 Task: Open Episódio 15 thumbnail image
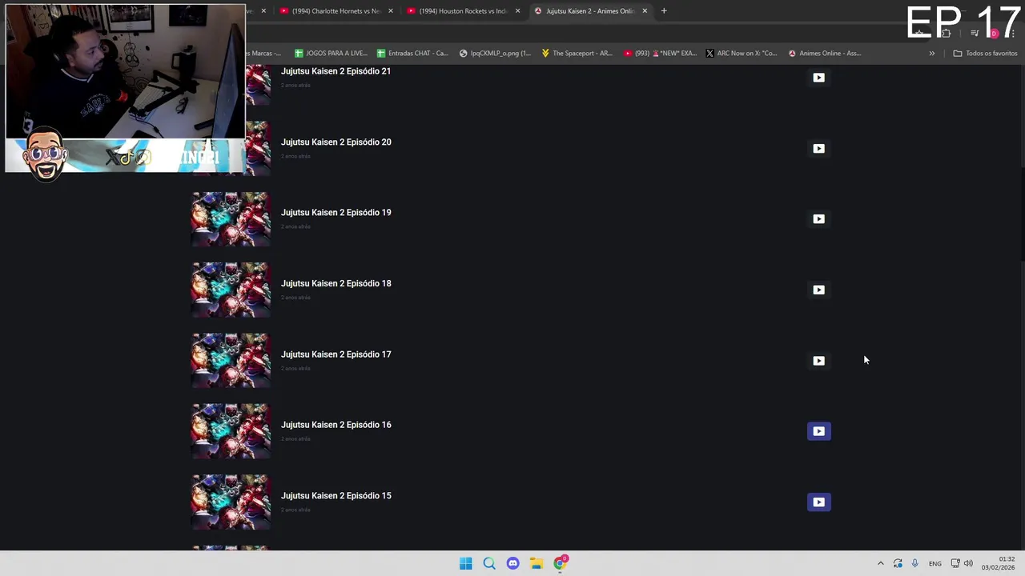click(x=231, y=502)
